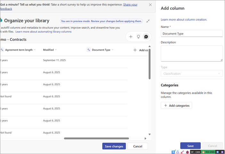225x154 pixels.
Task: Click into the Description text area
Action: pos(192,54)
